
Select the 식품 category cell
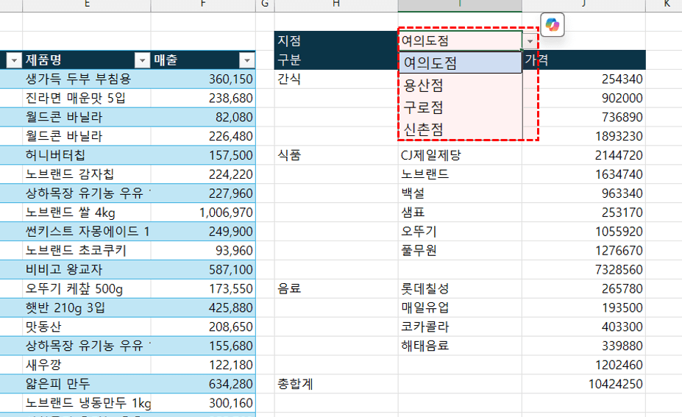pos(289,155)
